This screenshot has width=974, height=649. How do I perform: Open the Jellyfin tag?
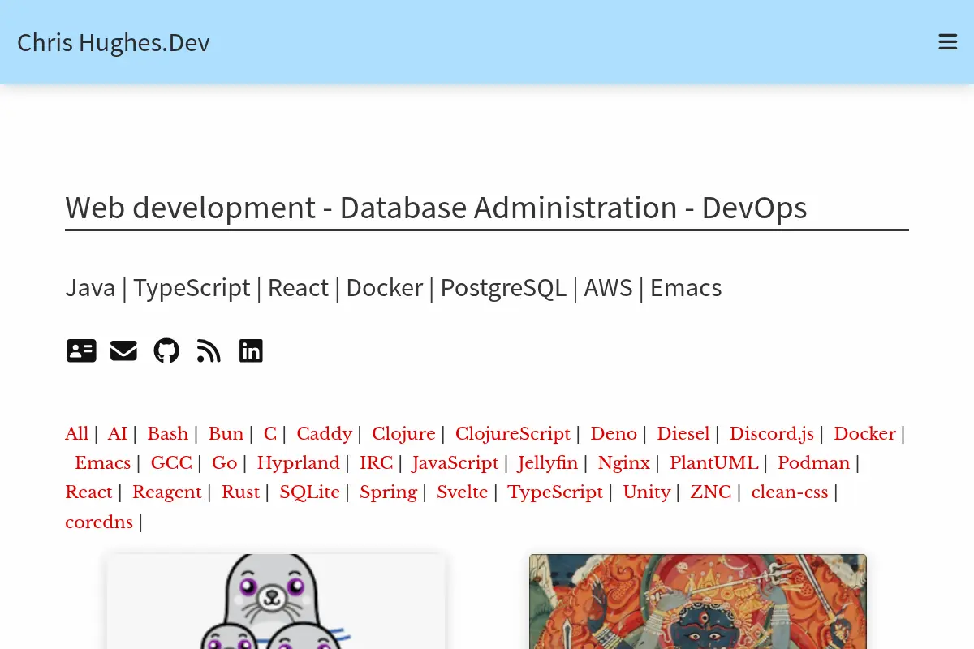click(548, 462)
